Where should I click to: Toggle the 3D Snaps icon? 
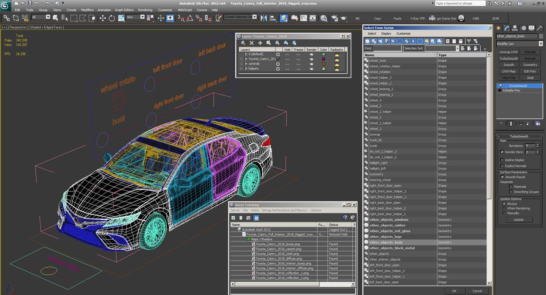(181, 18)
